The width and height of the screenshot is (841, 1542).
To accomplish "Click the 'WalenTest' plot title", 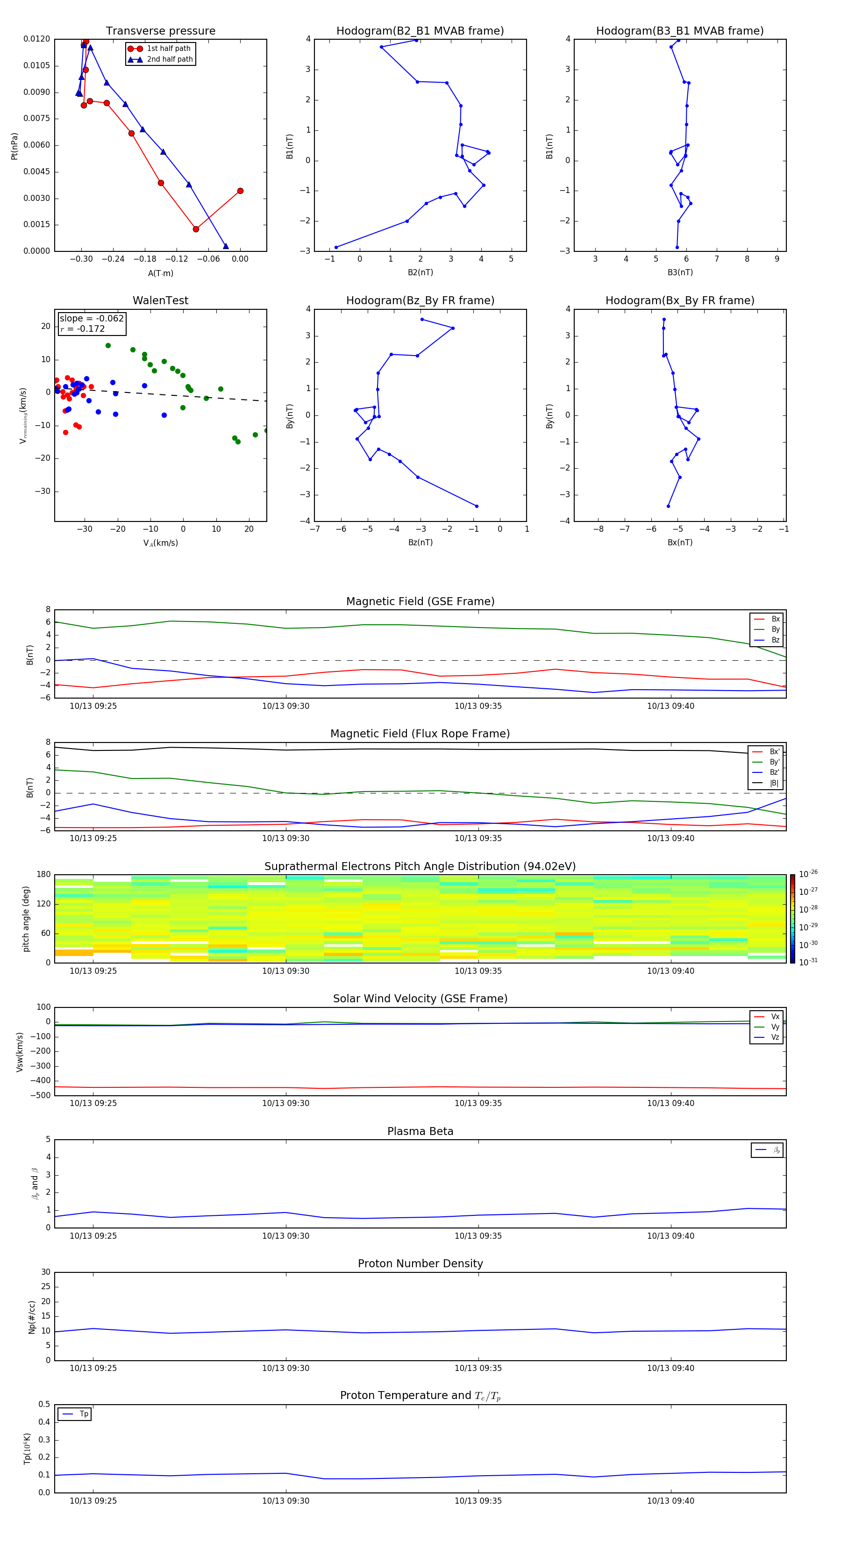I will pos(160,300).
